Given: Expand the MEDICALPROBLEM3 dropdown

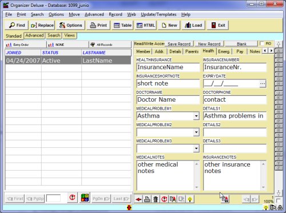Looking at the screenshot, I should (x=196, y=148).
